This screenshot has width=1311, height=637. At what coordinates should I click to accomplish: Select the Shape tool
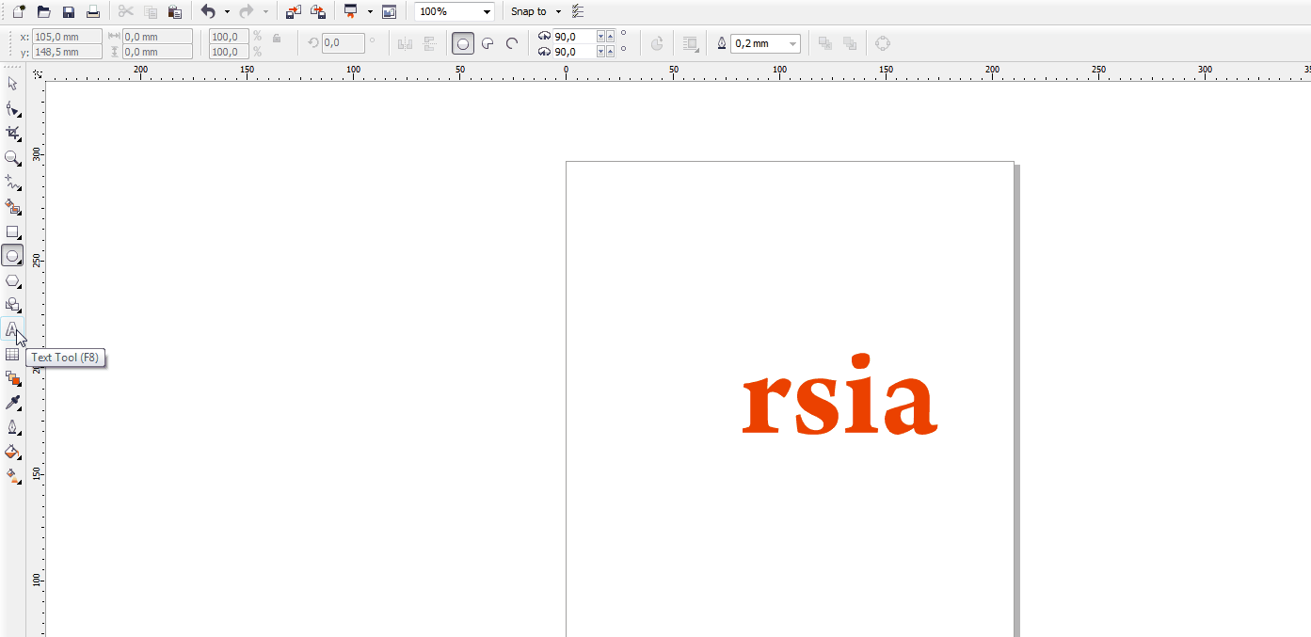pos(12,109)
